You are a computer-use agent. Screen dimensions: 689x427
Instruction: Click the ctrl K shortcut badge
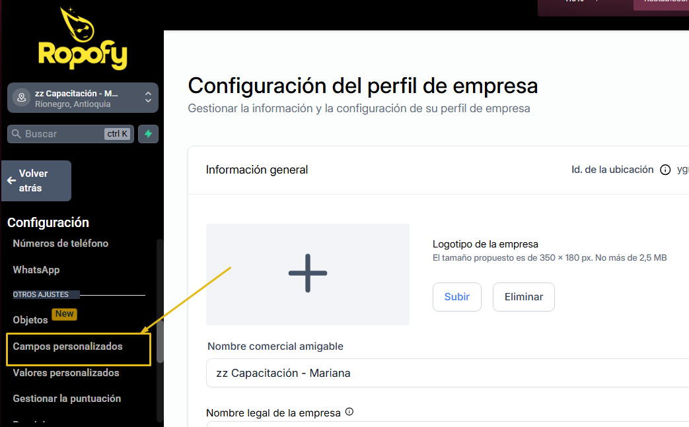pyautogui.click(x=118, y=134)
